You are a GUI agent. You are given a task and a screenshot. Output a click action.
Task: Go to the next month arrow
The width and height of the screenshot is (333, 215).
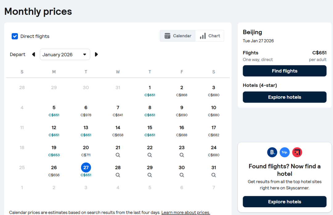click(x=96, y=55)
